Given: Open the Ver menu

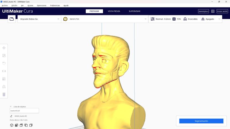Looking at the screenshot, I should tap(22, 5).
